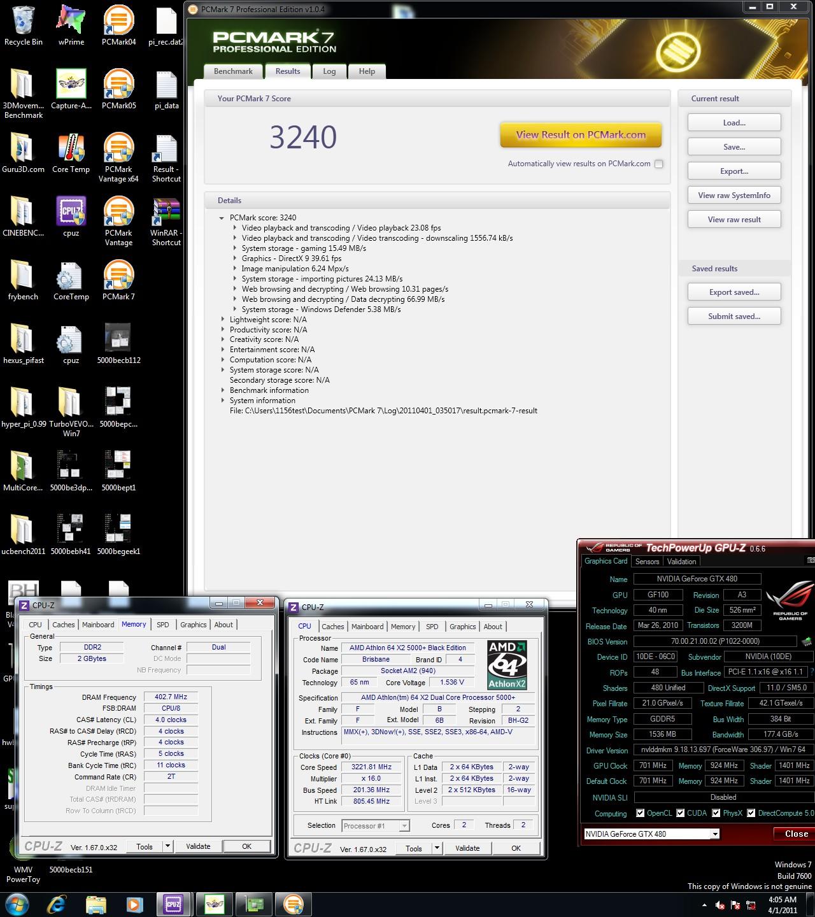Image resolution: width=815 pixels, height=917 pixels.
Task: Open GPU selection dropdown in GPU-Z
Action: click(715, 834)
